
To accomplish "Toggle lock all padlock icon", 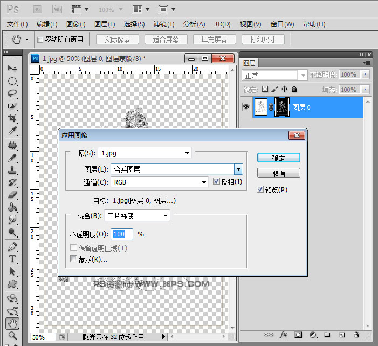I will coord(294,89).
